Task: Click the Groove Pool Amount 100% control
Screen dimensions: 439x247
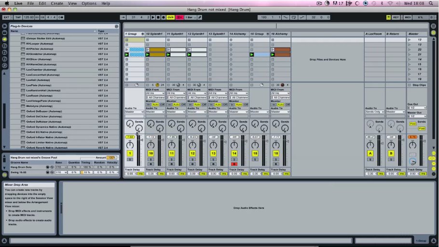Action: 112,157
